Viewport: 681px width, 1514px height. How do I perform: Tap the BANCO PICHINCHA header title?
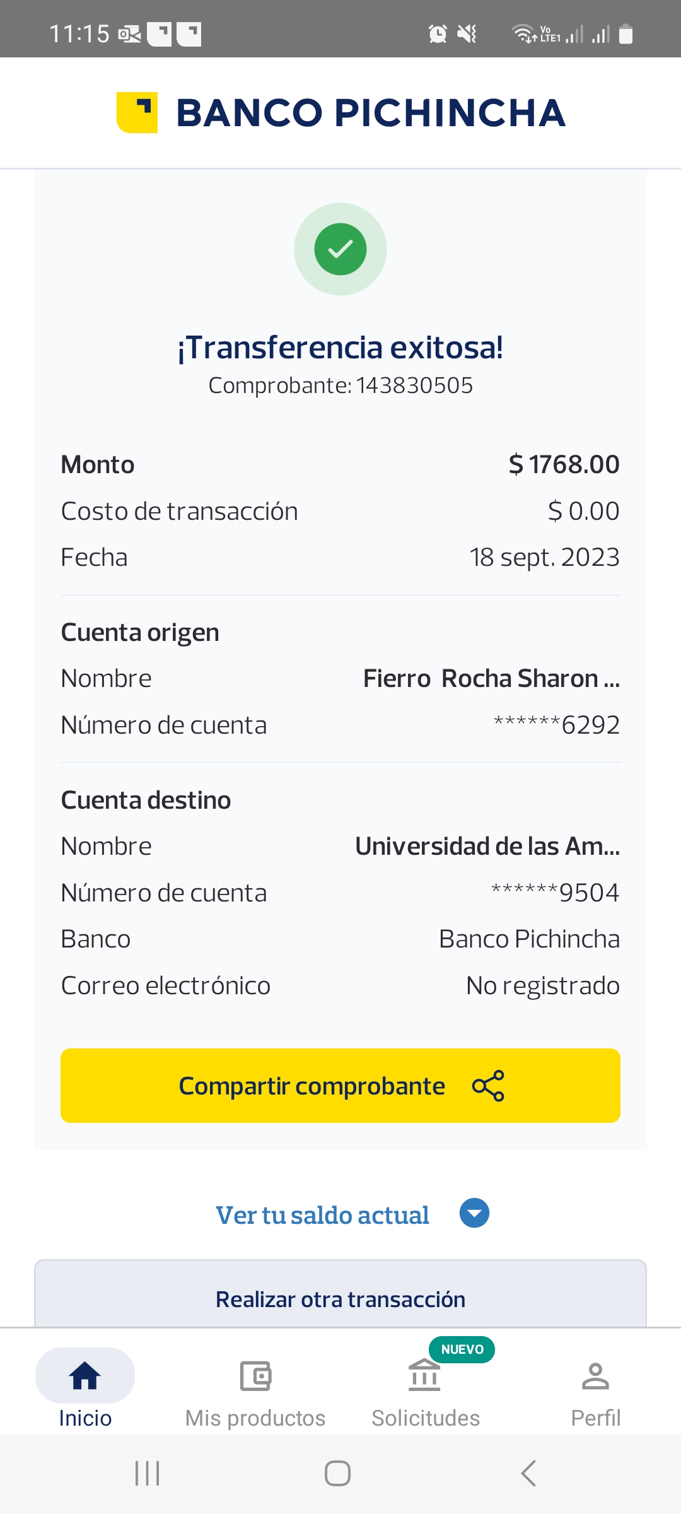(x=371, y=113)
